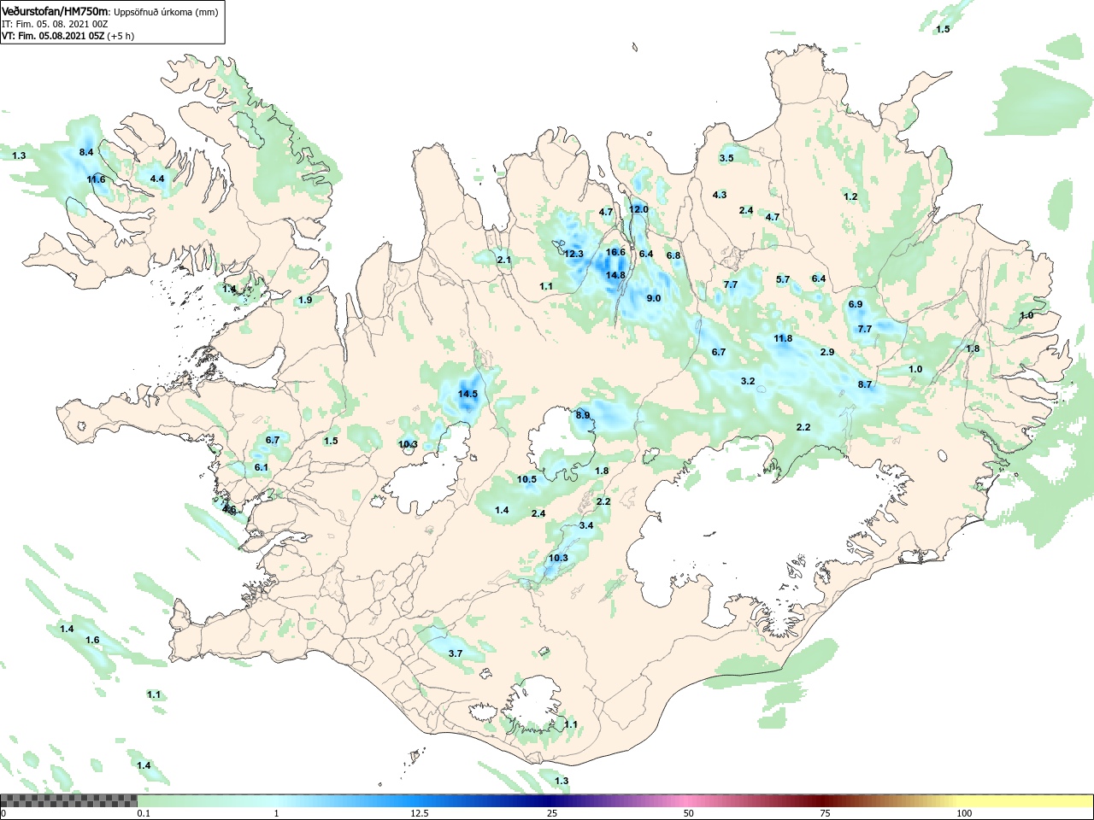Pick the 12.0 value on the map
Viewport: 1094px width, 820px height.
coord(638,209)
